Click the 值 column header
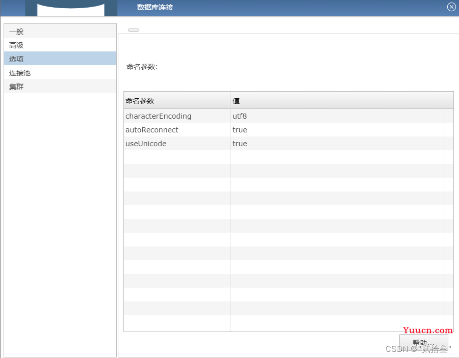The image size is (459, 358). (x=338, y=100)
